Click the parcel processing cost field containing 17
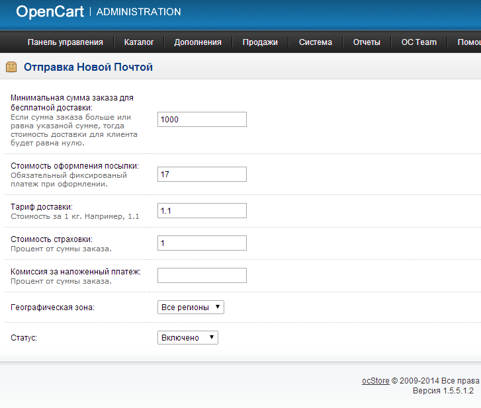This screenshot has height=408, width=481. tap(202, 174)
